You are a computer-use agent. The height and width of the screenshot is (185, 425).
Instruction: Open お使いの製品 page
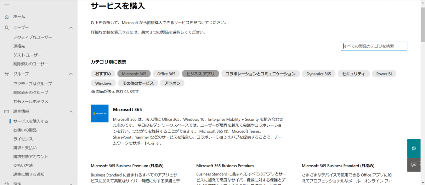[x=25, y=130]
